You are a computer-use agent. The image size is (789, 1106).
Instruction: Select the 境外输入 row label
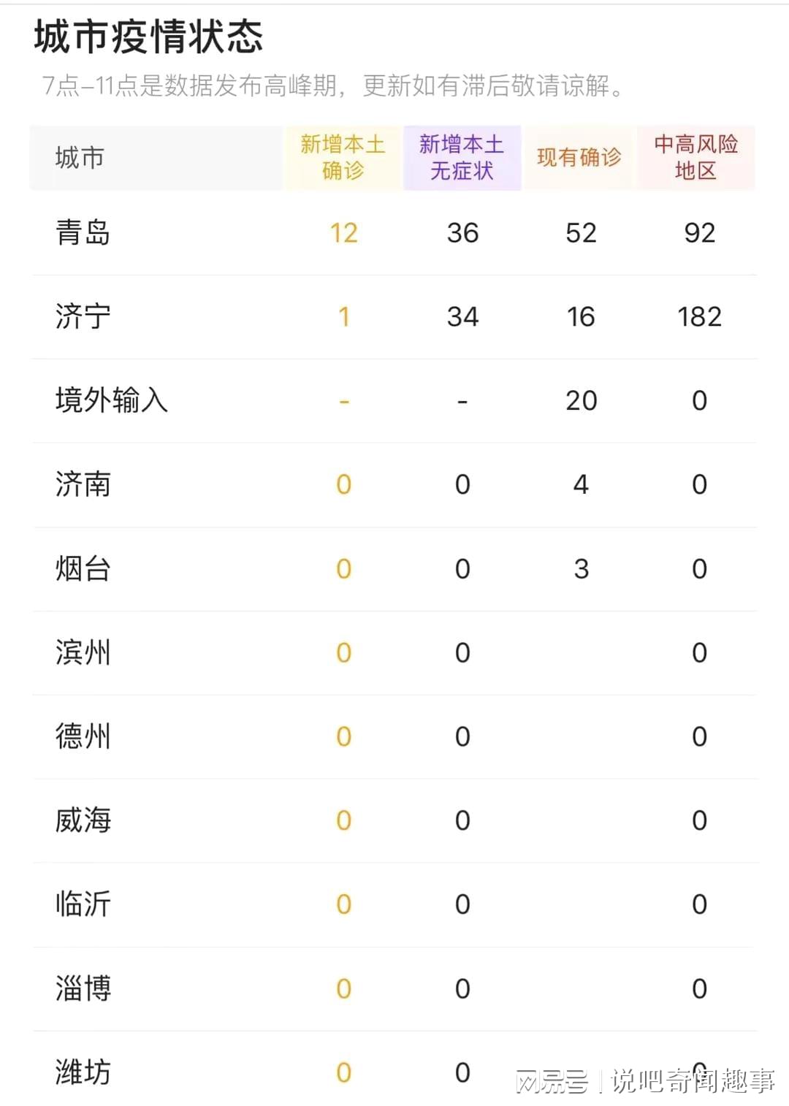click(x=111, y=400)
